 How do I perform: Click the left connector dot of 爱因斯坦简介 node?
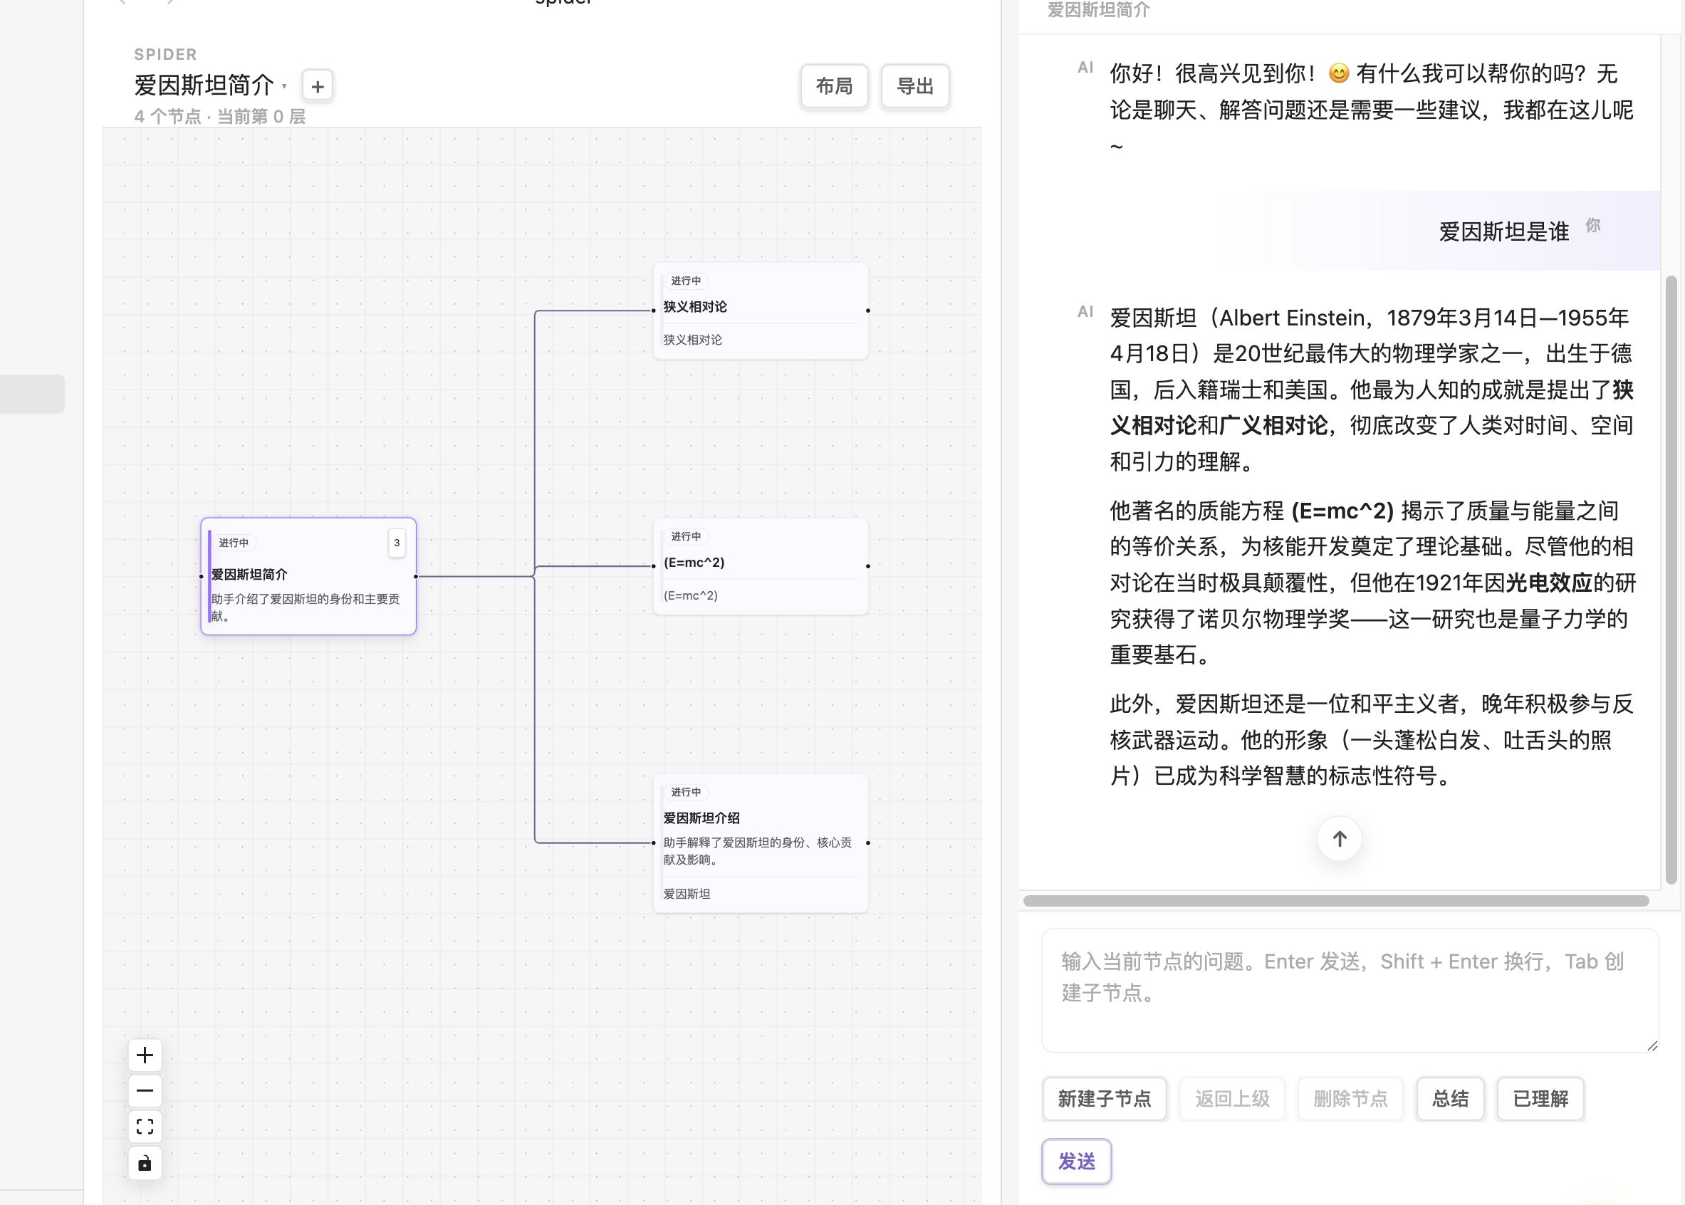(201, 577)
